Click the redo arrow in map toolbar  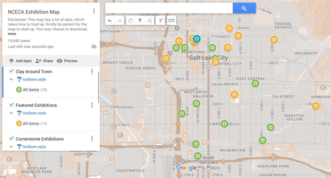tap(120, 21)
